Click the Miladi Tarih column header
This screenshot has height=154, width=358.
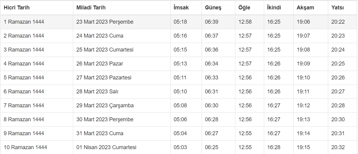91,8
